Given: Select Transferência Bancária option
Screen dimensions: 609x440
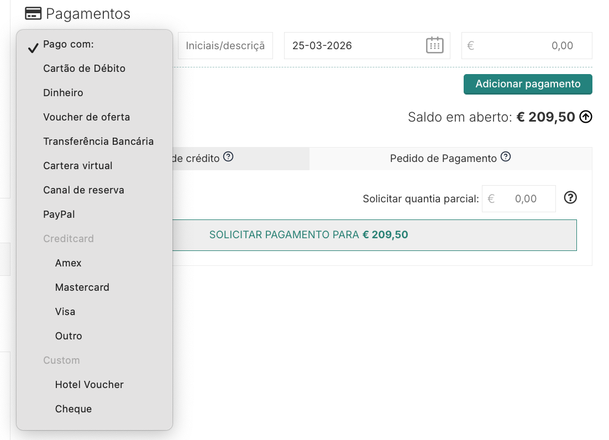Looking at the screenshot, I should click(x=95, y=142).
